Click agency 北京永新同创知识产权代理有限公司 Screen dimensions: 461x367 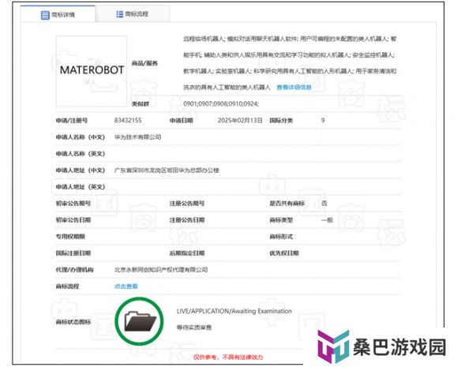161,270
